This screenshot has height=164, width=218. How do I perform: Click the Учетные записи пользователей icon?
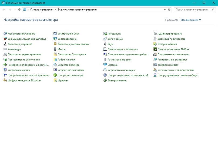pyautogui.click(x=155, y=70)
